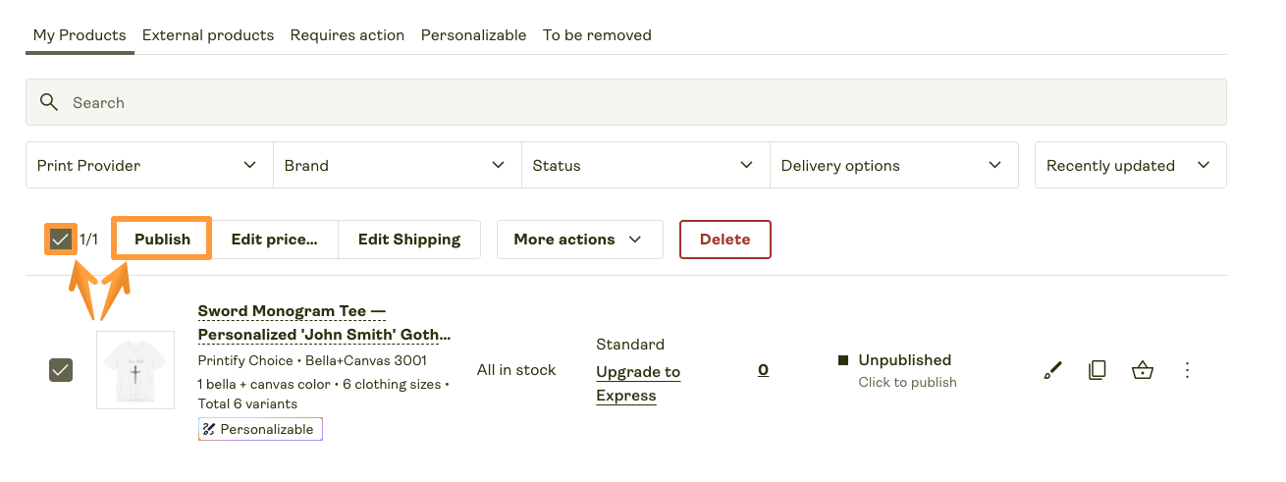Click the pencil edit icon for product
Viewport: 1286px width, 482px height.
[x=1052, y=370]
